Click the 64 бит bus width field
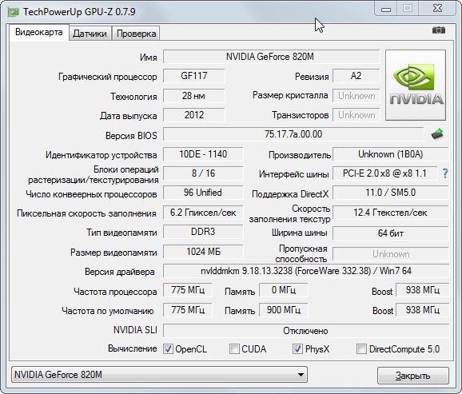 tap(390, 233)
